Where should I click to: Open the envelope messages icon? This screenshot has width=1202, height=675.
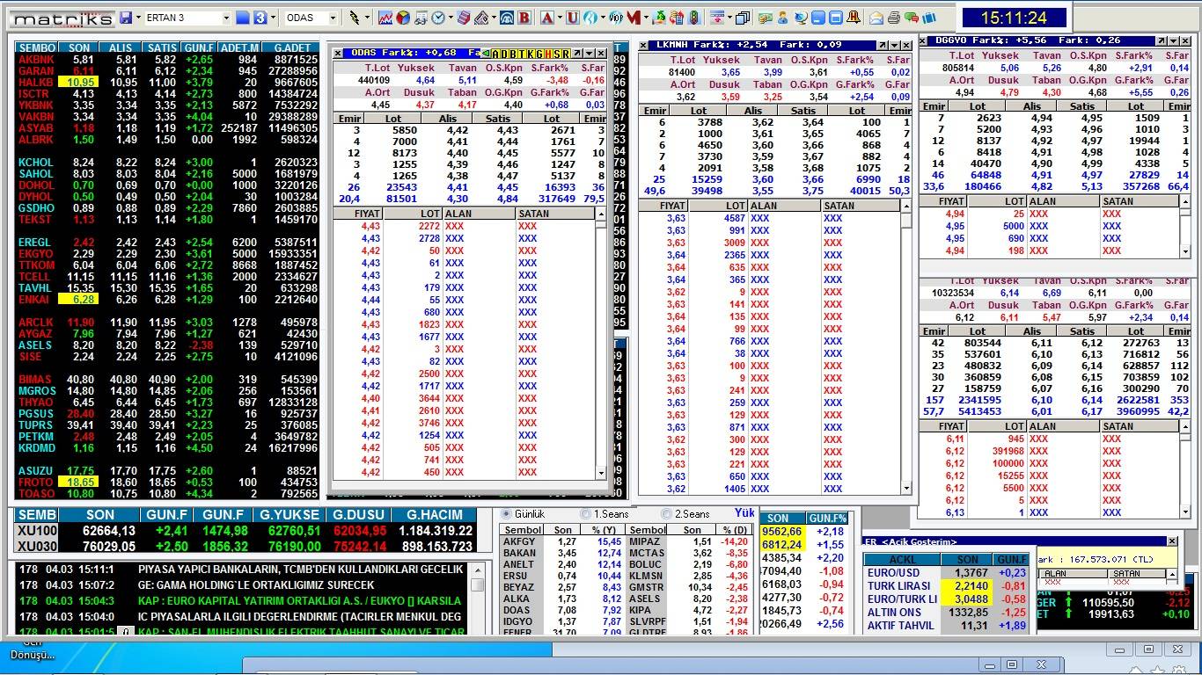pos(876,18)
